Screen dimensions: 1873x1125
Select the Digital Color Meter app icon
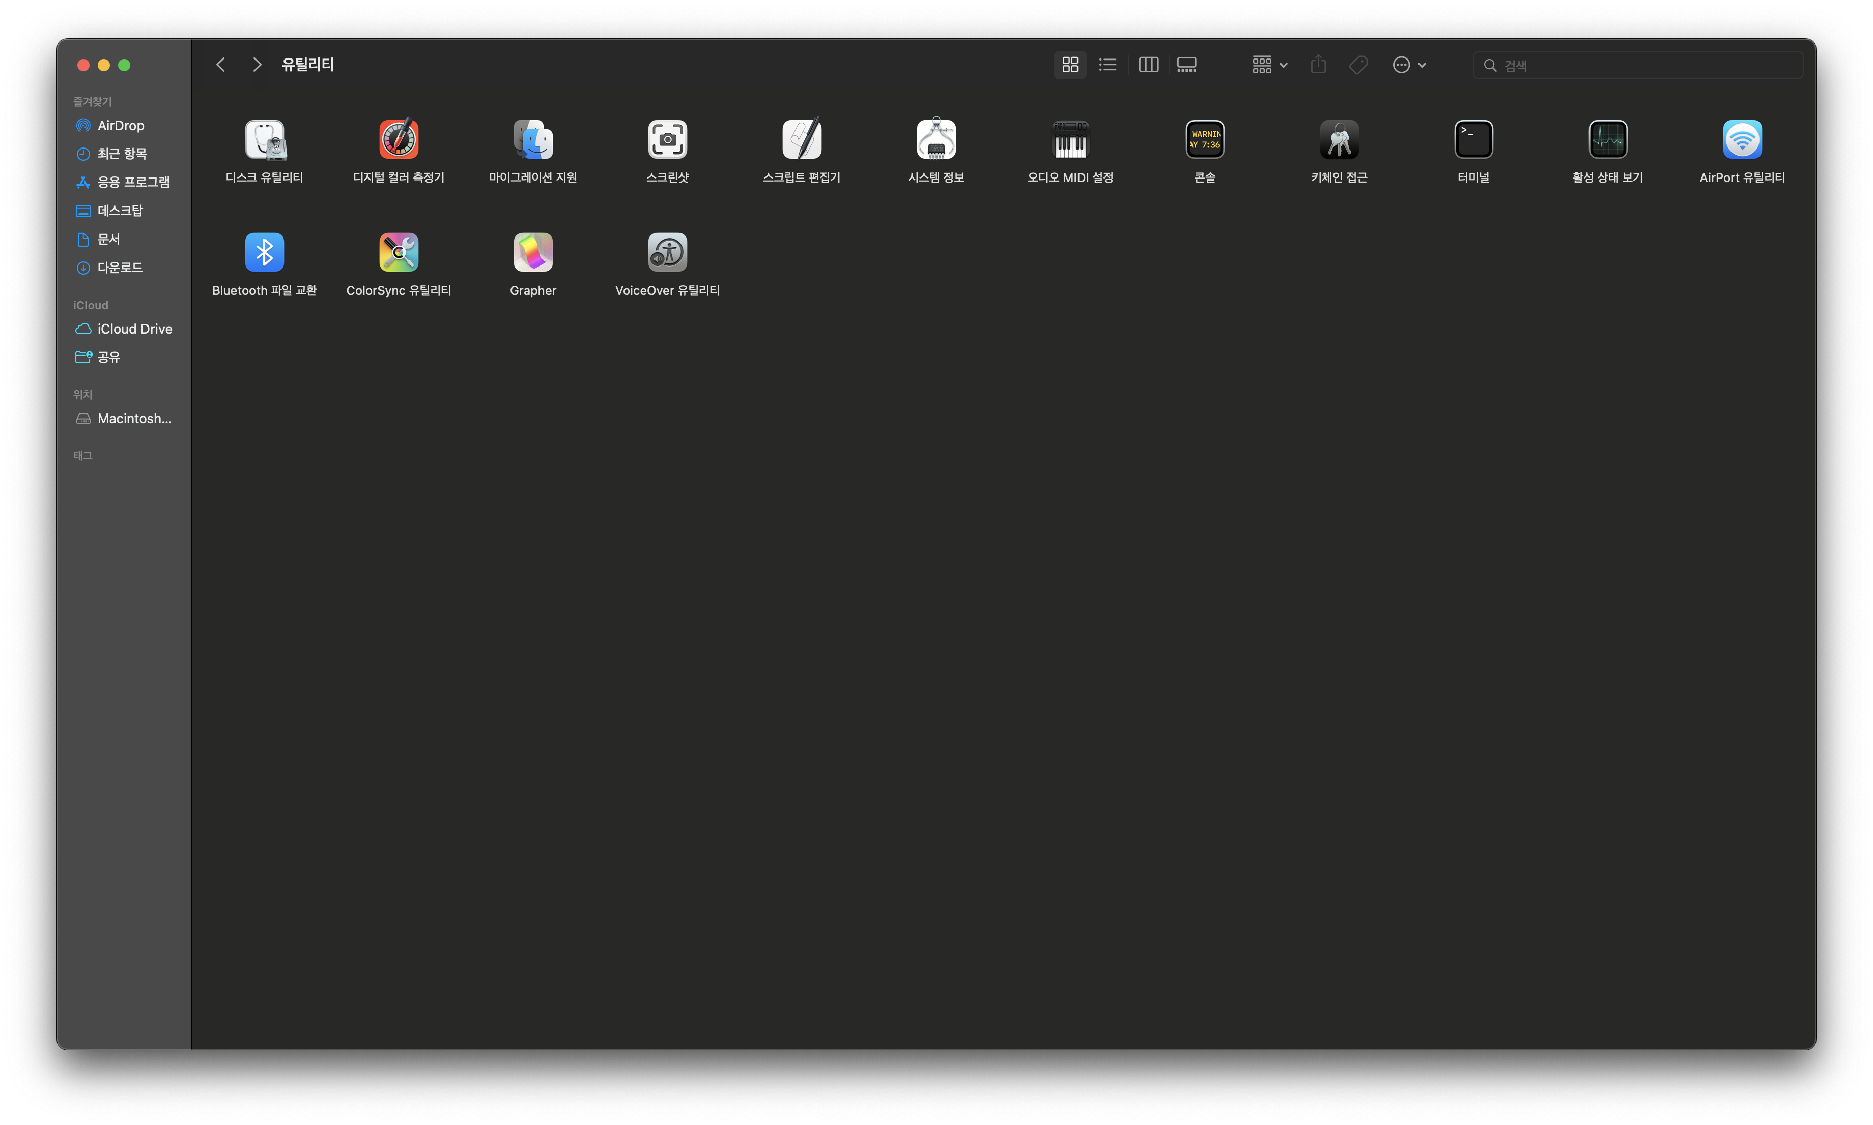tap(399, 139)
